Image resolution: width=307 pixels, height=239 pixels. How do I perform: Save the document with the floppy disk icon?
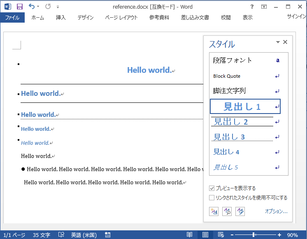pyautogui.click(x=20, y=7)
